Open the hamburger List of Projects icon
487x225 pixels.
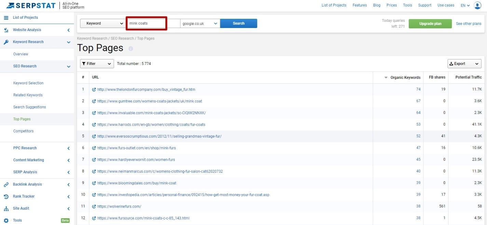6,18
